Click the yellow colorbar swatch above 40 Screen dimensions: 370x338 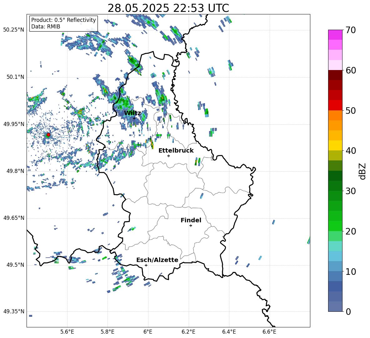335,145
